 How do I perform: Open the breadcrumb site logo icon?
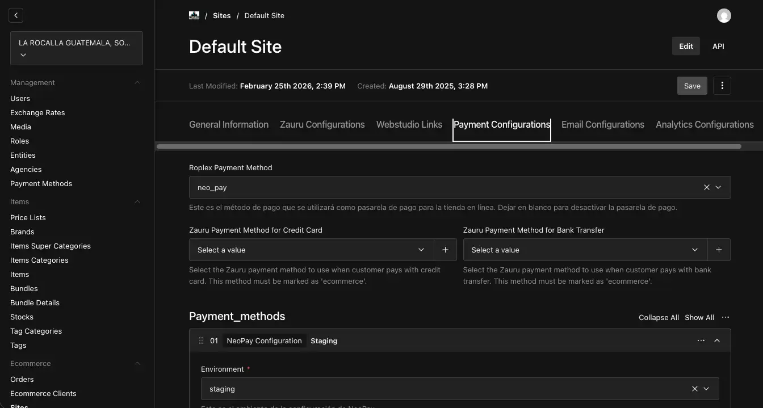(194, 15)
